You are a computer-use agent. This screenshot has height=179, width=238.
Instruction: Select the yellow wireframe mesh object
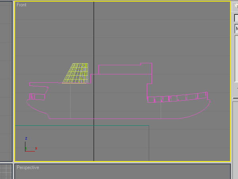[x=75, y=73]
